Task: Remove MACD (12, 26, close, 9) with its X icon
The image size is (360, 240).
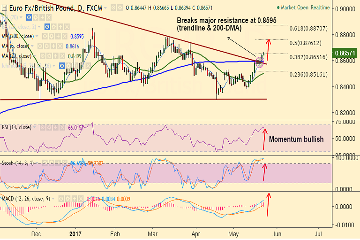Action: [x=81, y=199]
